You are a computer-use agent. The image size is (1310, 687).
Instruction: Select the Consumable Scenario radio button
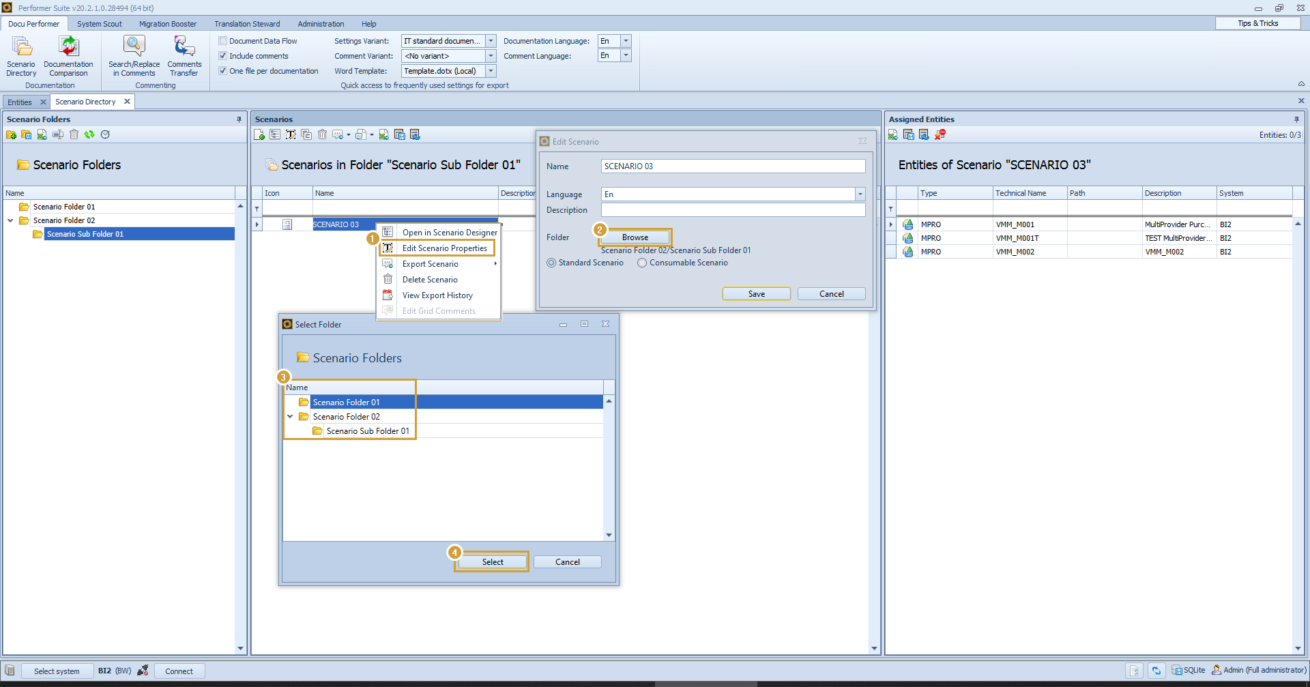pos(641,263)
